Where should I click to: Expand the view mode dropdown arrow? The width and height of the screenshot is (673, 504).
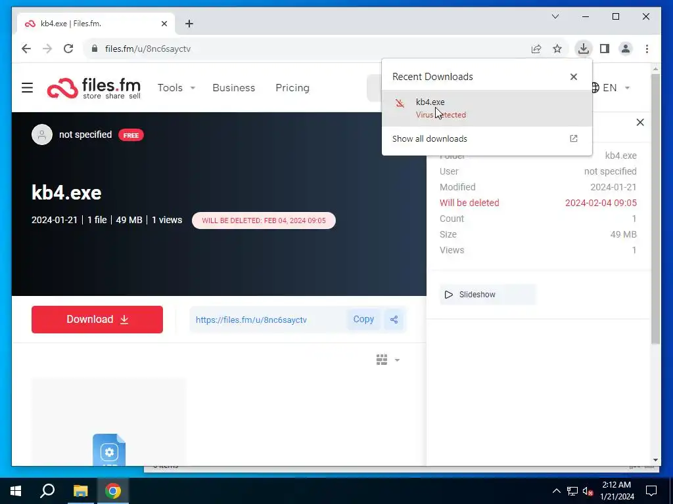click(x=397, y=360)
